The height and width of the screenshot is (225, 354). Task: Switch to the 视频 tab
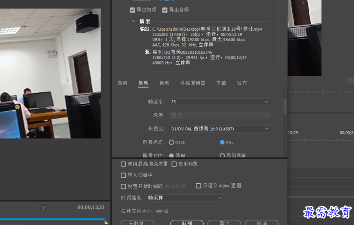coord(143,83)
